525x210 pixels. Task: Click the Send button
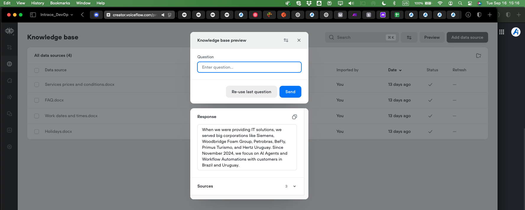tap(290, 92)
